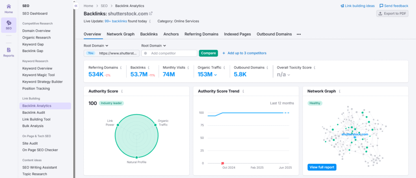Open the more tabs ellipsis menu
The image size is (416, 178).
pos(299,34)
